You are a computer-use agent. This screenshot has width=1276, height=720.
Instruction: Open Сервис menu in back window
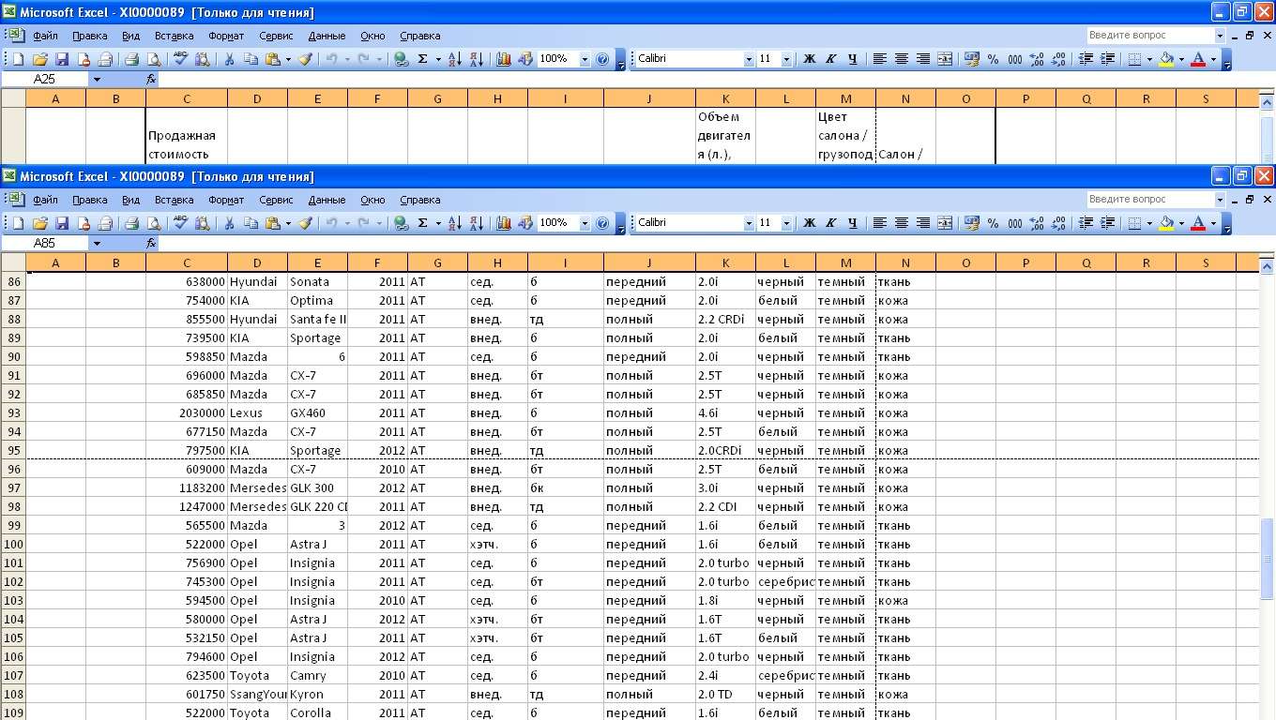[x=276, y=36]
